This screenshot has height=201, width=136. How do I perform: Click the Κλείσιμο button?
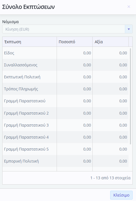coord(121,195)
